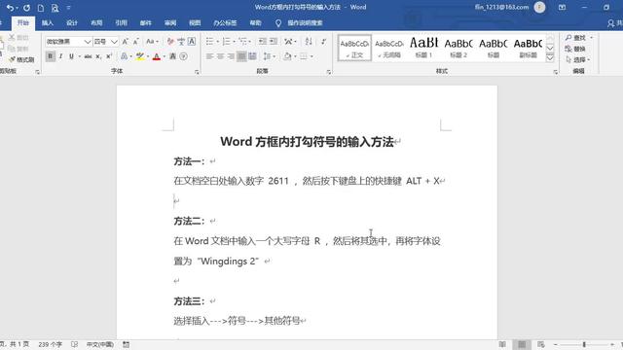623x350 pixels.
Task: Open the Change Case (Aa) dropdown
Action: click(152, 41)
